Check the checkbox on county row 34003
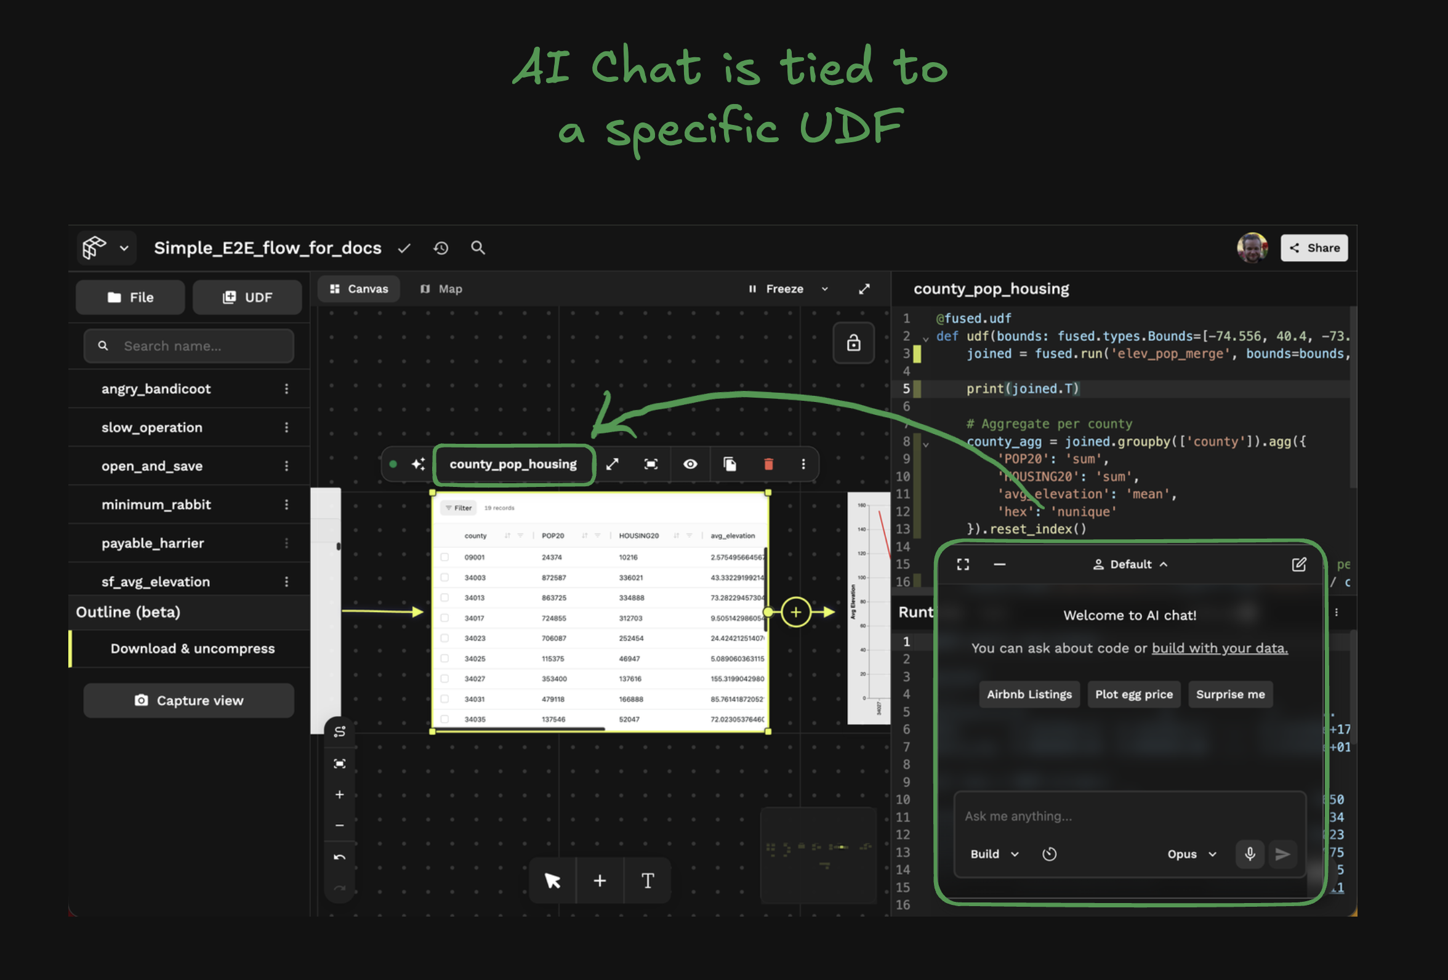1448x980 pixels. (444, 577)
